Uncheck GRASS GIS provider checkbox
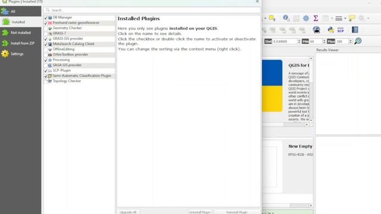Viewport: 381px width, 214px height. [x=46, y=39]
